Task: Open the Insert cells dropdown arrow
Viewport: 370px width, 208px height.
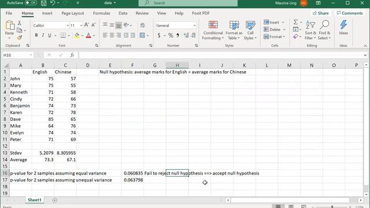Action: pos(283,22)
